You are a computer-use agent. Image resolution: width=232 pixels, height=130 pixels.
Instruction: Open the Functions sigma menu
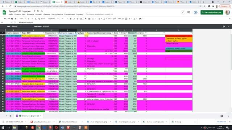[134, 19]
